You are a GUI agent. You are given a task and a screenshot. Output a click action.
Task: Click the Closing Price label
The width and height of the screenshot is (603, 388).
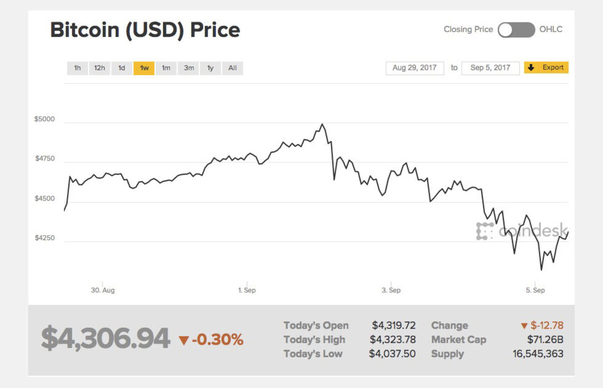(x=468, y=29)
